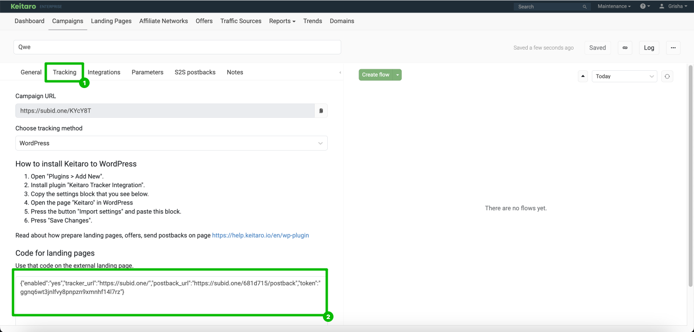The image size is (694, 332).
Task: View the Trends page
Action: pos(313,21)
